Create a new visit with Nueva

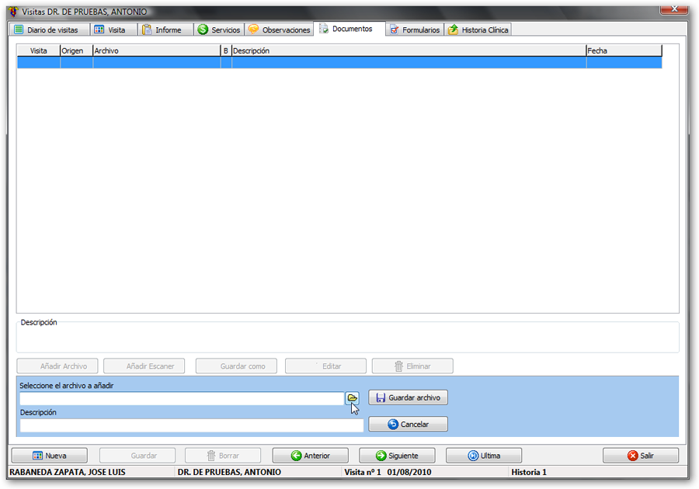click(x=49, y=456)
